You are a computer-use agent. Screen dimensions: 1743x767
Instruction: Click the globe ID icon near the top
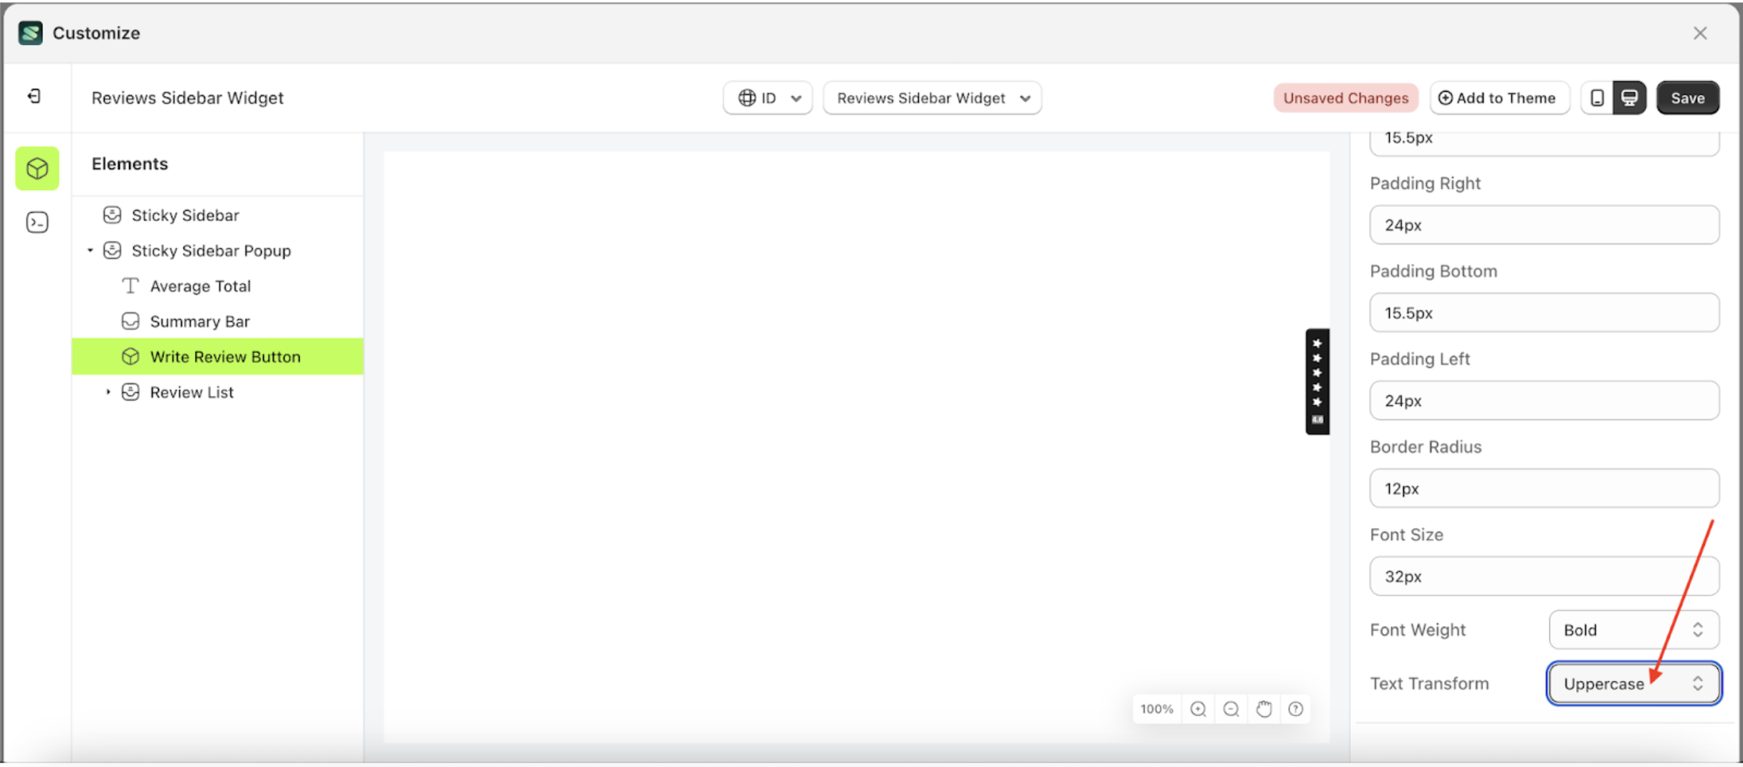[748, 97]
